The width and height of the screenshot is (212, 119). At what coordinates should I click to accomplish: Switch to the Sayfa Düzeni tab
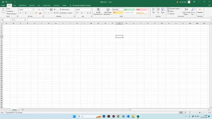pos(23,5)
